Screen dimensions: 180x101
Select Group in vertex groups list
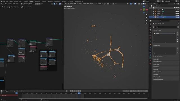tap(164, 33)
